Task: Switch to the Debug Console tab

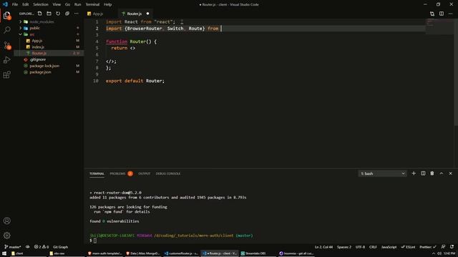Action: pos(168,173)
